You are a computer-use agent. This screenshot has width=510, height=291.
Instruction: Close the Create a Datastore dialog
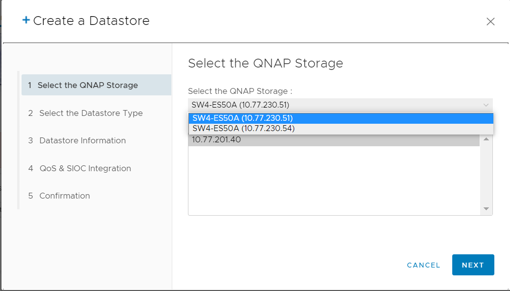(x=490, y=22)
